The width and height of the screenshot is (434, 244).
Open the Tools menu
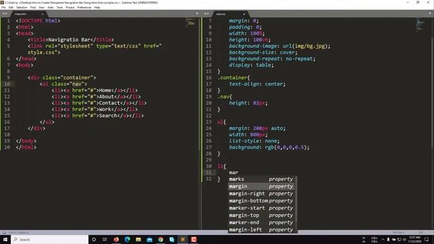coord(60,7)
